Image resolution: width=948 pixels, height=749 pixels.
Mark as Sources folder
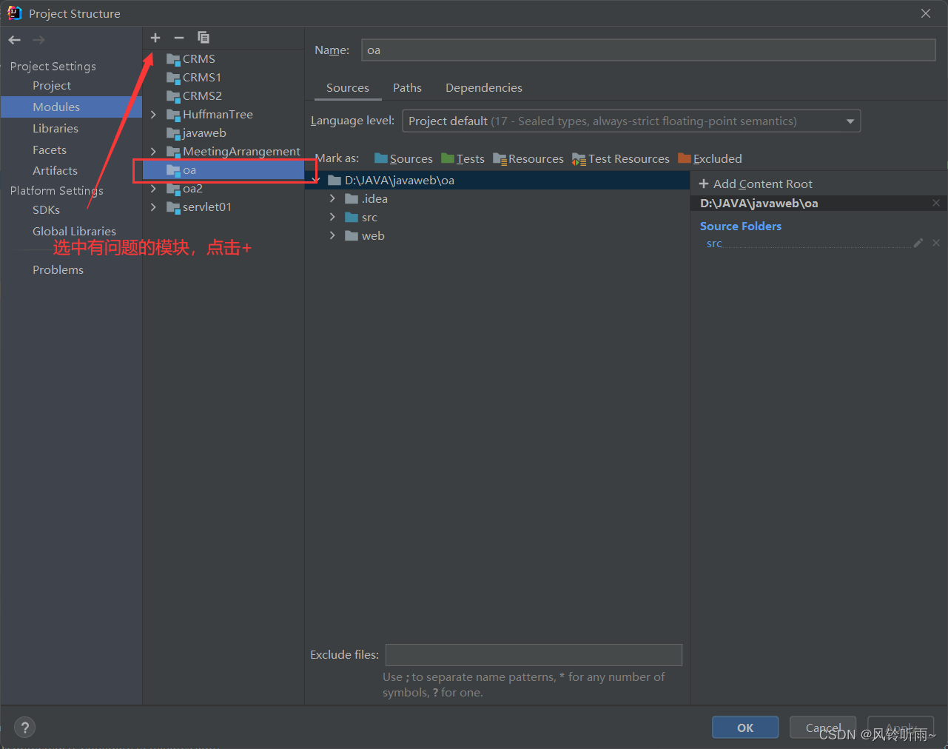pyautogui.click(x=403, y=158)
